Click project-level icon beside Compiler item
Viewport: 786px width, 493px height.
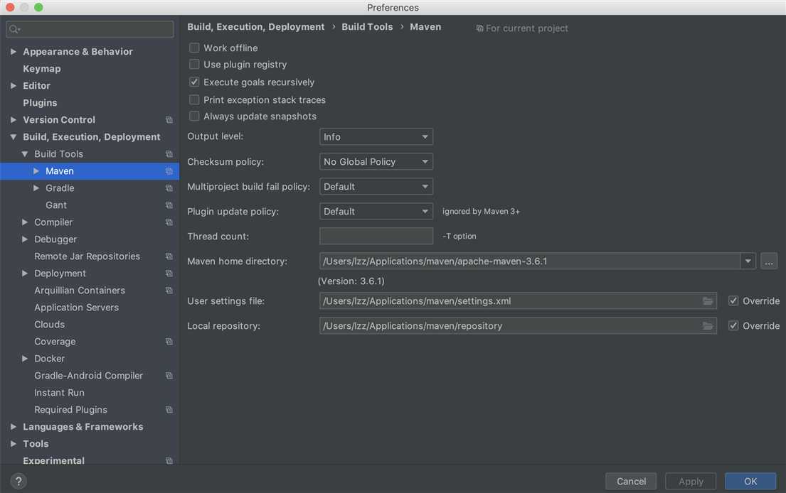point(169,222)
